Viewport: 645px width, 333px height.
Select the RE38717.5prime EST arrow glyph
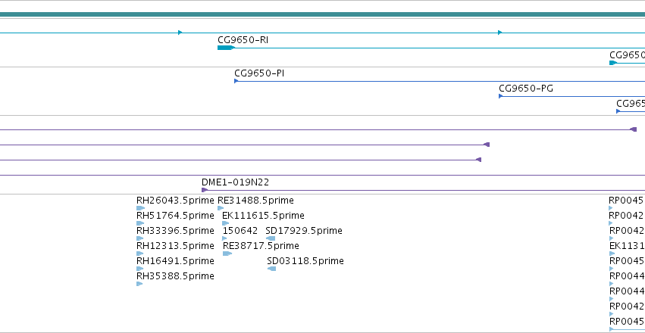point(227,254)
